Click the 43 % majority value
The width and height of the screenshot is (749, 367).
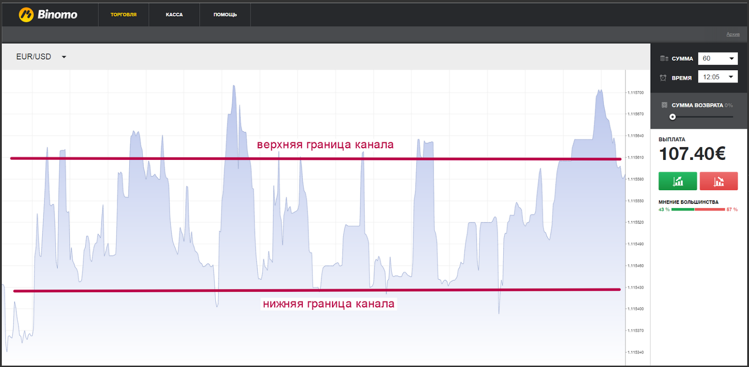664,209
